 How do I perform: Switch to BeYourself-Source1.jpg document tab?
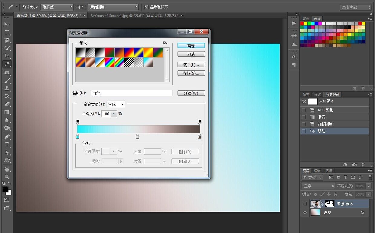point(134,15)
